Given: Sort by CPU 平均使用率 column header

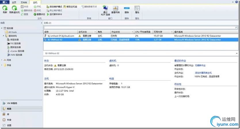Looking at the screenshot, I should click(143, 32).
